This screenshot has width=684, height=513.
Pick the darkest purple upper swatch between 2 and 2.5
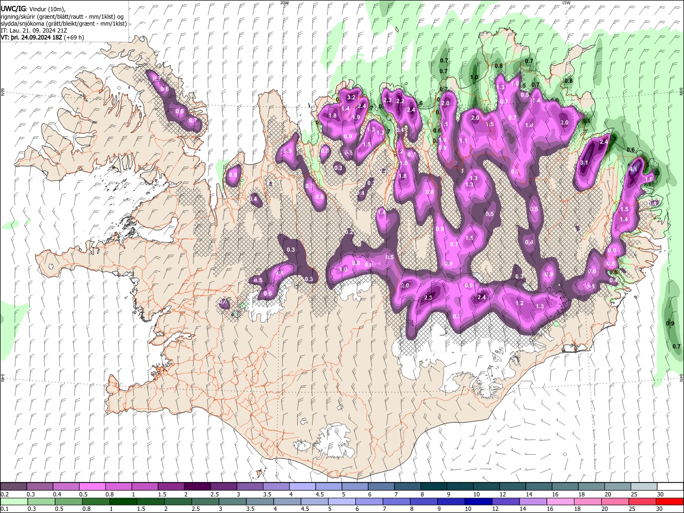pyautogui.click(x=197, y=487)
